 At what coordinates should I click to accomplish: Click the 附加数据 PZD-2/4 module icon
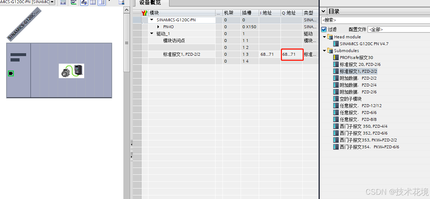click(336, 85)
